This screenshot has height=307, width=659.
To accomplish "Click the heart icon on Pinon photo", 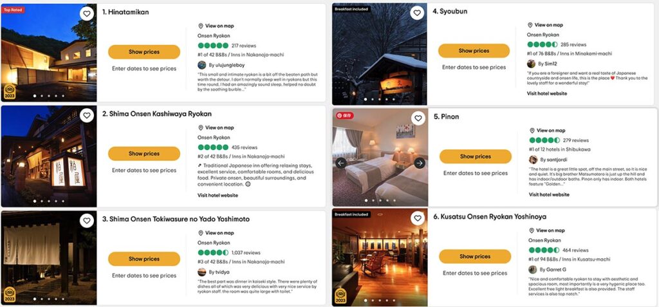I will click(x=418, y=118).
